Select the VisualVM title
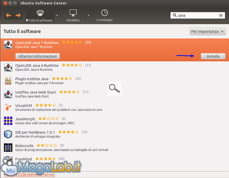 click(x=24, y=105)
